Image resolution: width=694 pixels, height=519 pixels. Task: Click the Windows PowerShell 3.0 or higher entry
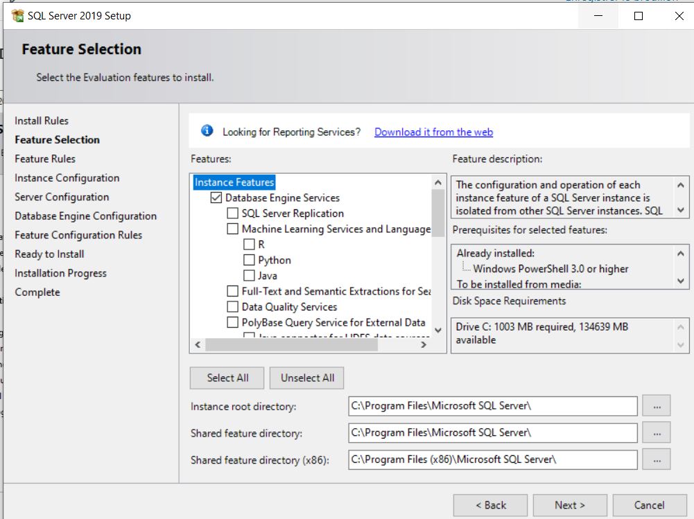click(x=550, y=269)
